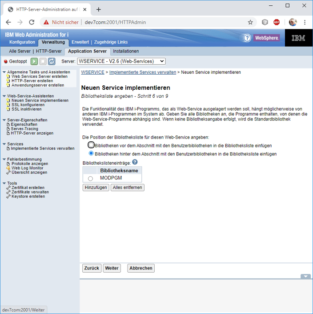
Task: Collapse the Tools section
Action: point(4,183)
